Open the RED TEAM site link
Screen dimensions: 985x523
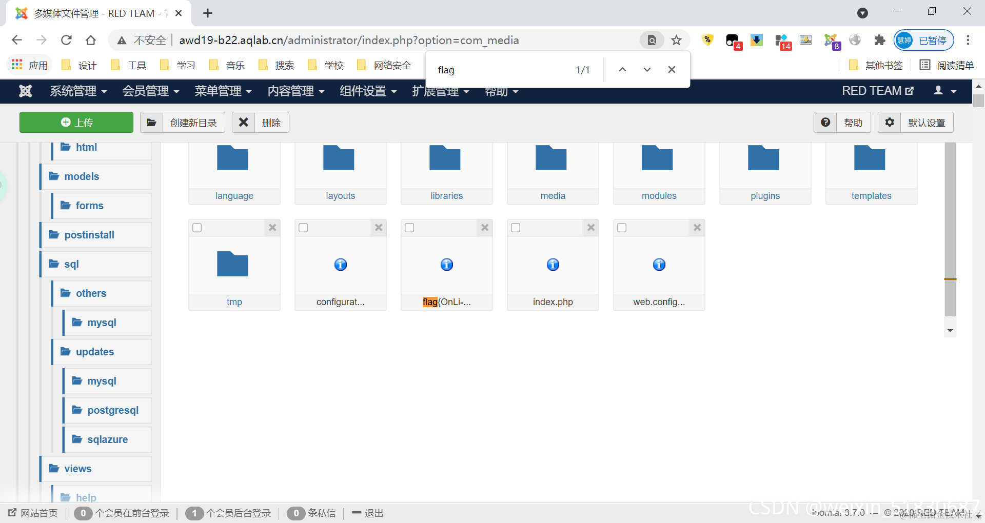878,91
